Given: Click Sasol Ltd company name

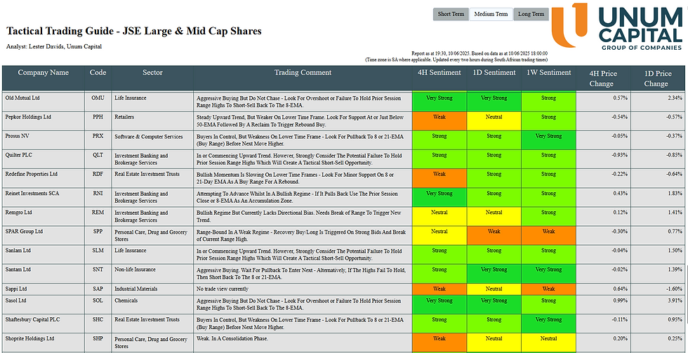Looking at the screenshot, I should [x=15, y=300].
